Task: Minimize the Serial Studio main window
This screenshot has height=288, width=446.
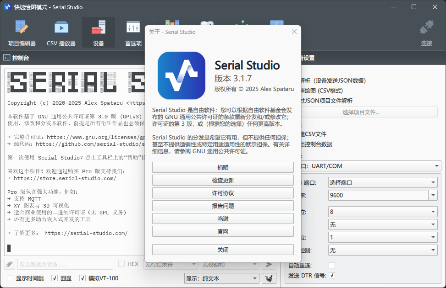Action: click(393, 7)
